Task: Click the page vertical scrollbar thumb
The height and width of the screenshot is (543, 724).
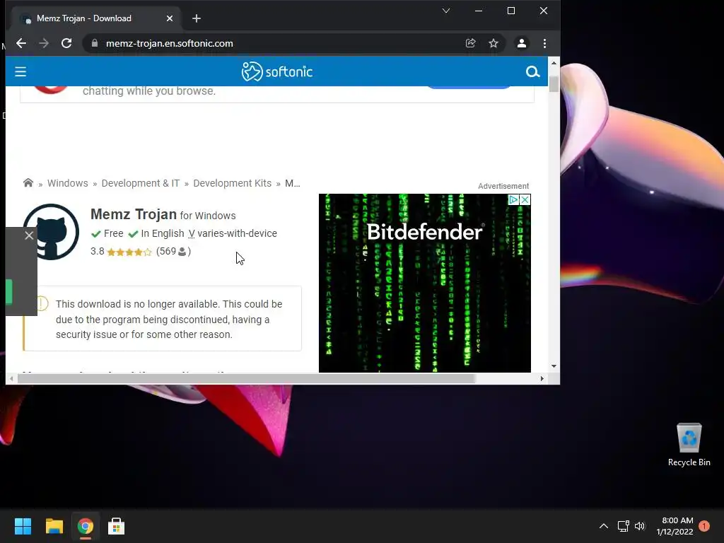Action: (554, 83)
